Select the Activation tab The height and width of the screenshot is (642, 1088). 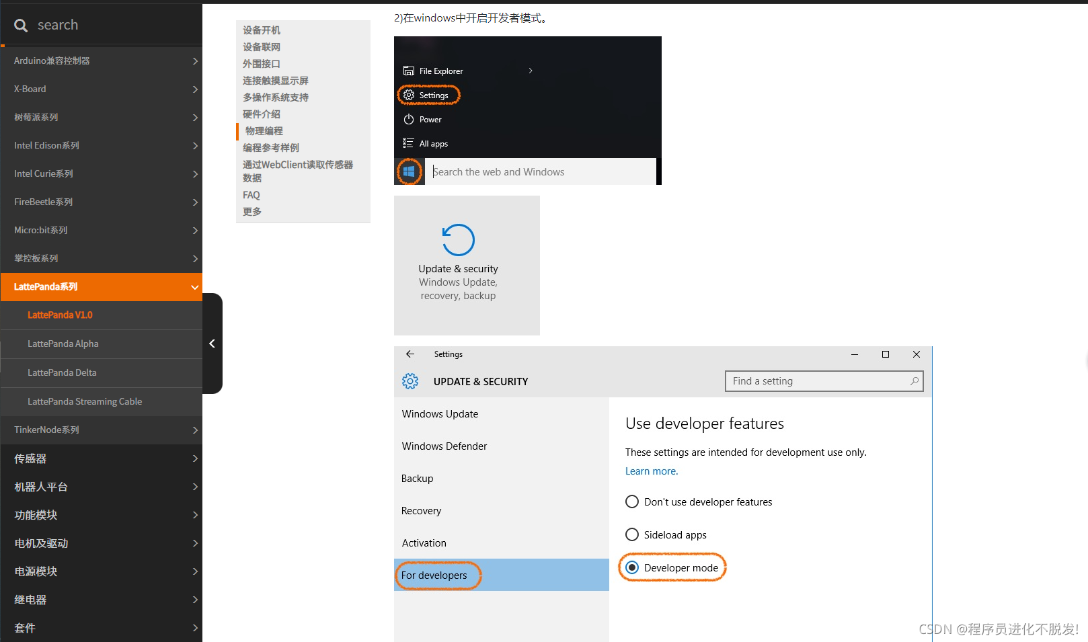pyautogui.click(x=502, y=543)
